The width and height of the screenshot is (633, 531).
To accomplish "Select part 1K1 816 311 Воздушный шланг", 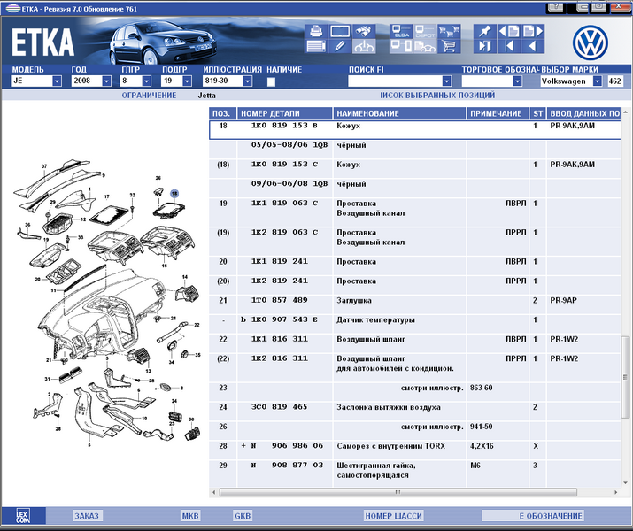I will coord(415,343).
